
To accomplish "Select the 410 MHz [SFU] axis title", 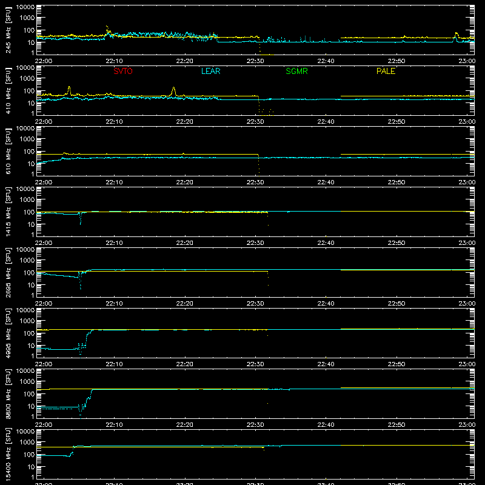I will [8, 90].
